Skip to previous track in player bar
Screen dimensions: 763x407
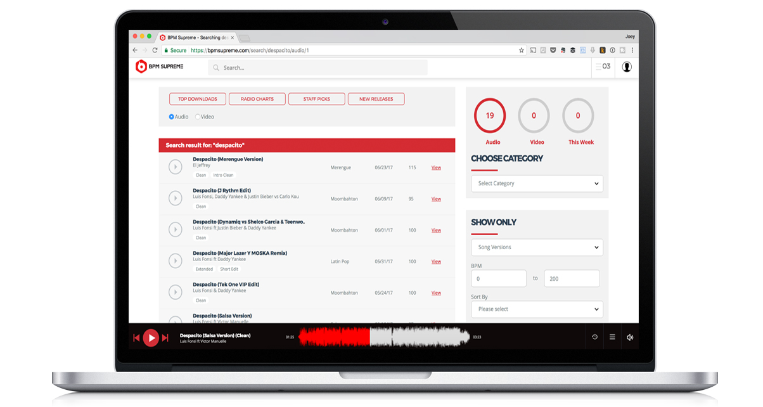point(136,338)
